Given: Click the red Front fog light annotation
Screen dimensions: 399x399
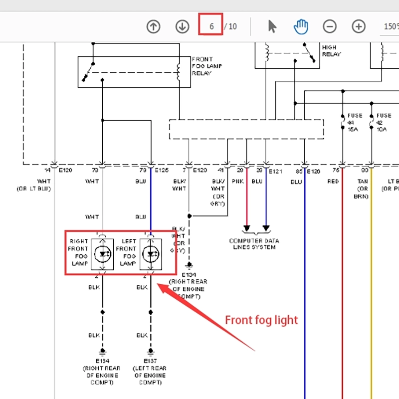Looking at the screenshot, I should pos(260,320).
